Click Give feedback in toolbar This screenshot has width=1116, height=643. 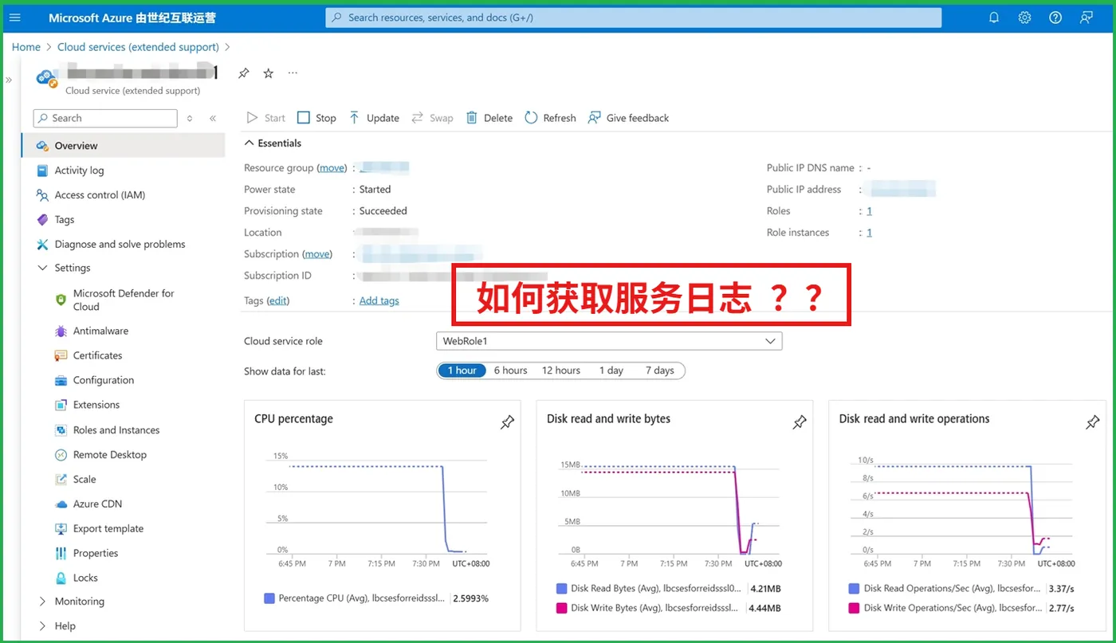(628, 118)
